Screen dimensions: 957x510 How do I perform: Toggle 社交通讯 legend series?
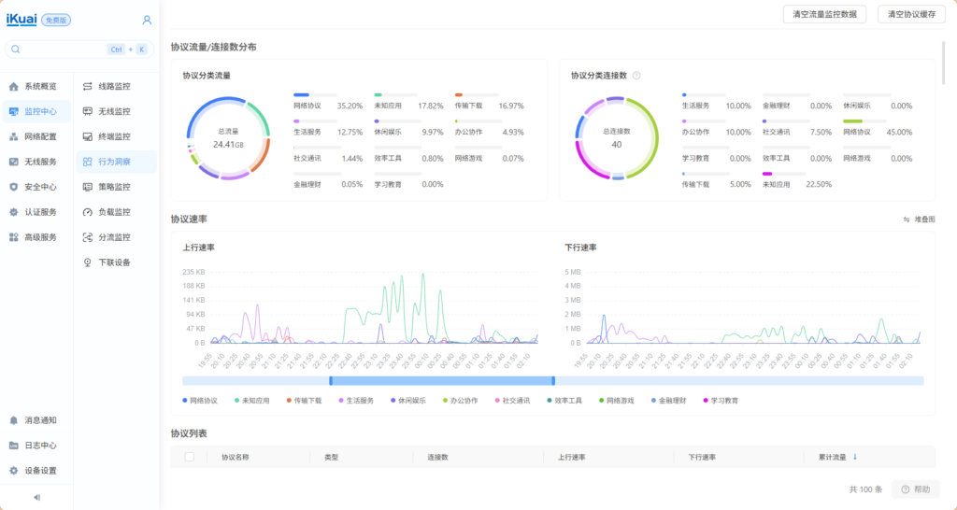(512, 401)
